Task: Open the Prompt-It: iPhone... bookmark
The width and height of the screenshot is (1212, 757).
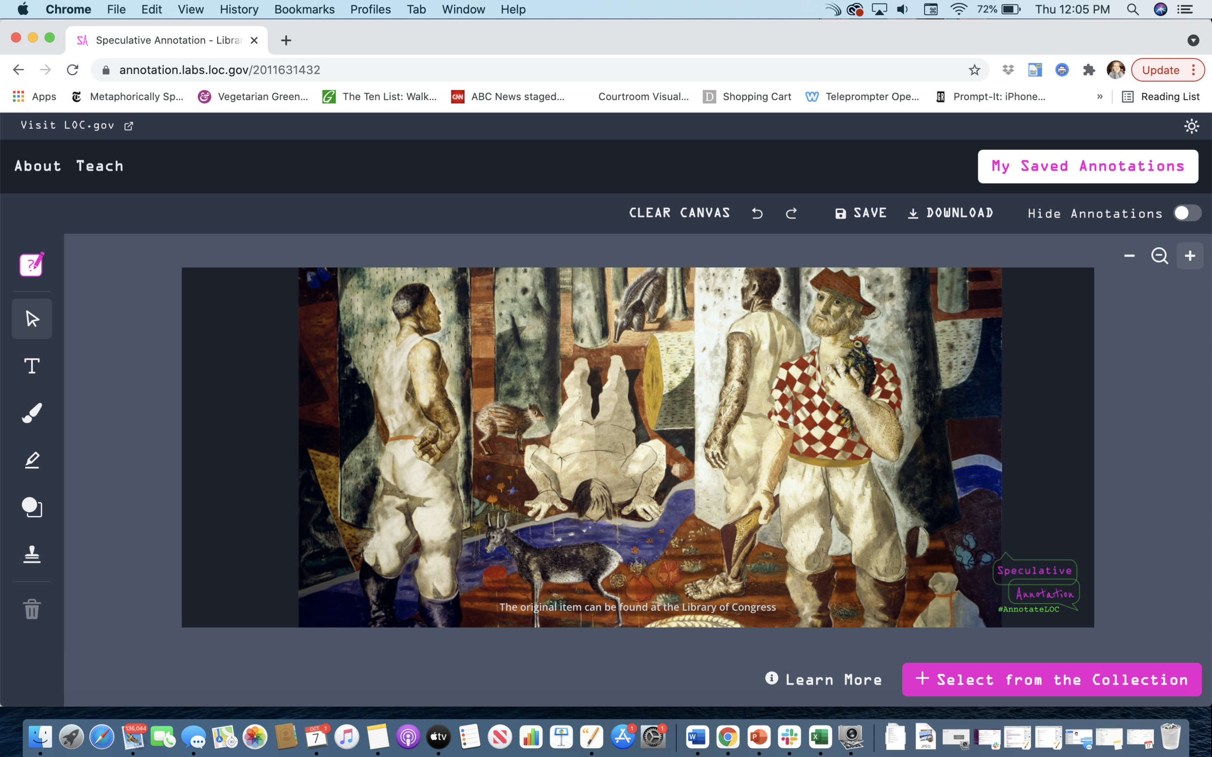Action: pyautogui.click(x=990, y=97)
